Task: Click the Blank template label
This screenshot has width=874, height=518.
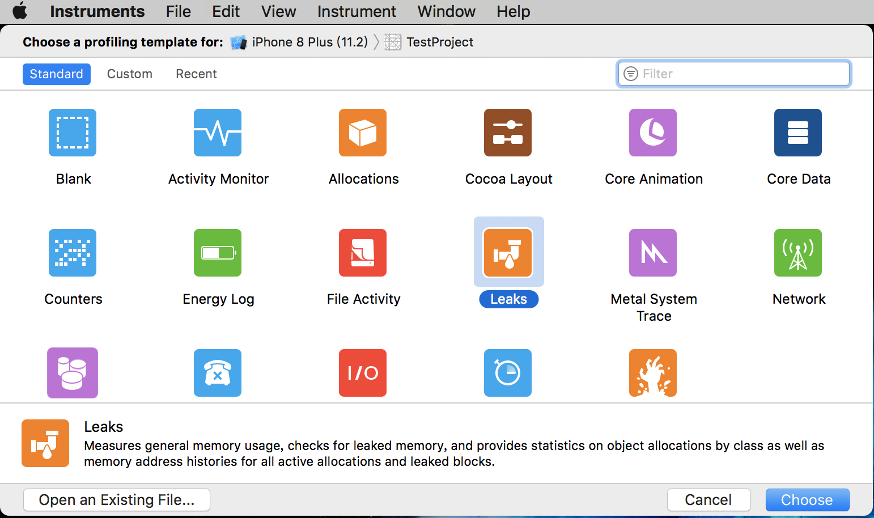Action: [74, 179]
